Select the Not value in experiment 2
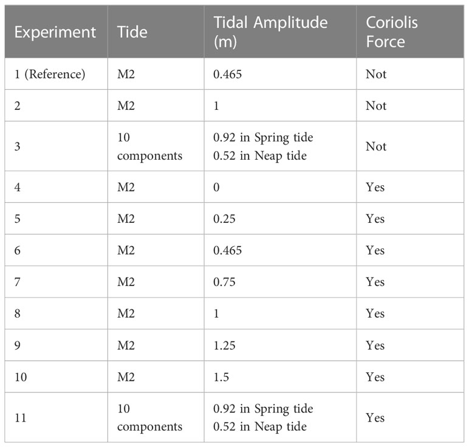The height and width of the screenshot is (447, 469). pyautogui.click(x=376, y=106)
